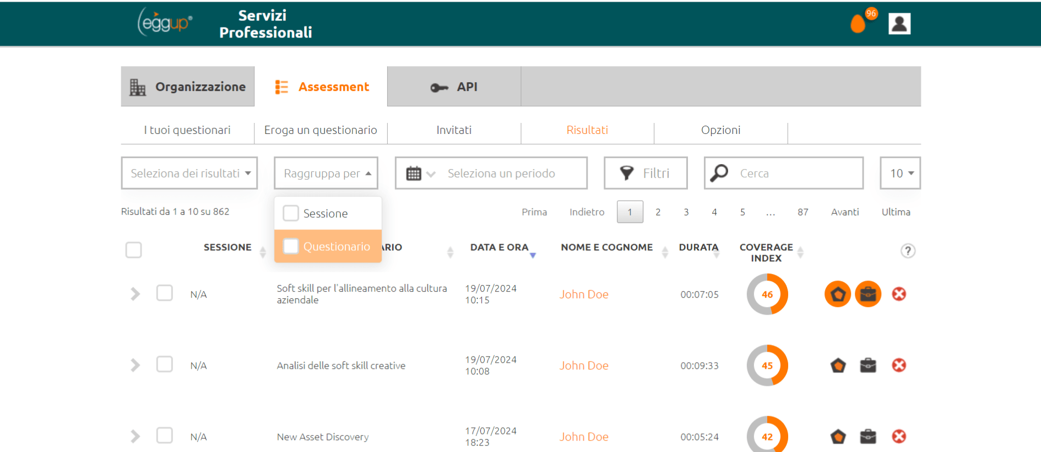The width and height of the screenshot is (1041, 452).
Task: Open the Opzioni subtab
Action: point(720,130)
